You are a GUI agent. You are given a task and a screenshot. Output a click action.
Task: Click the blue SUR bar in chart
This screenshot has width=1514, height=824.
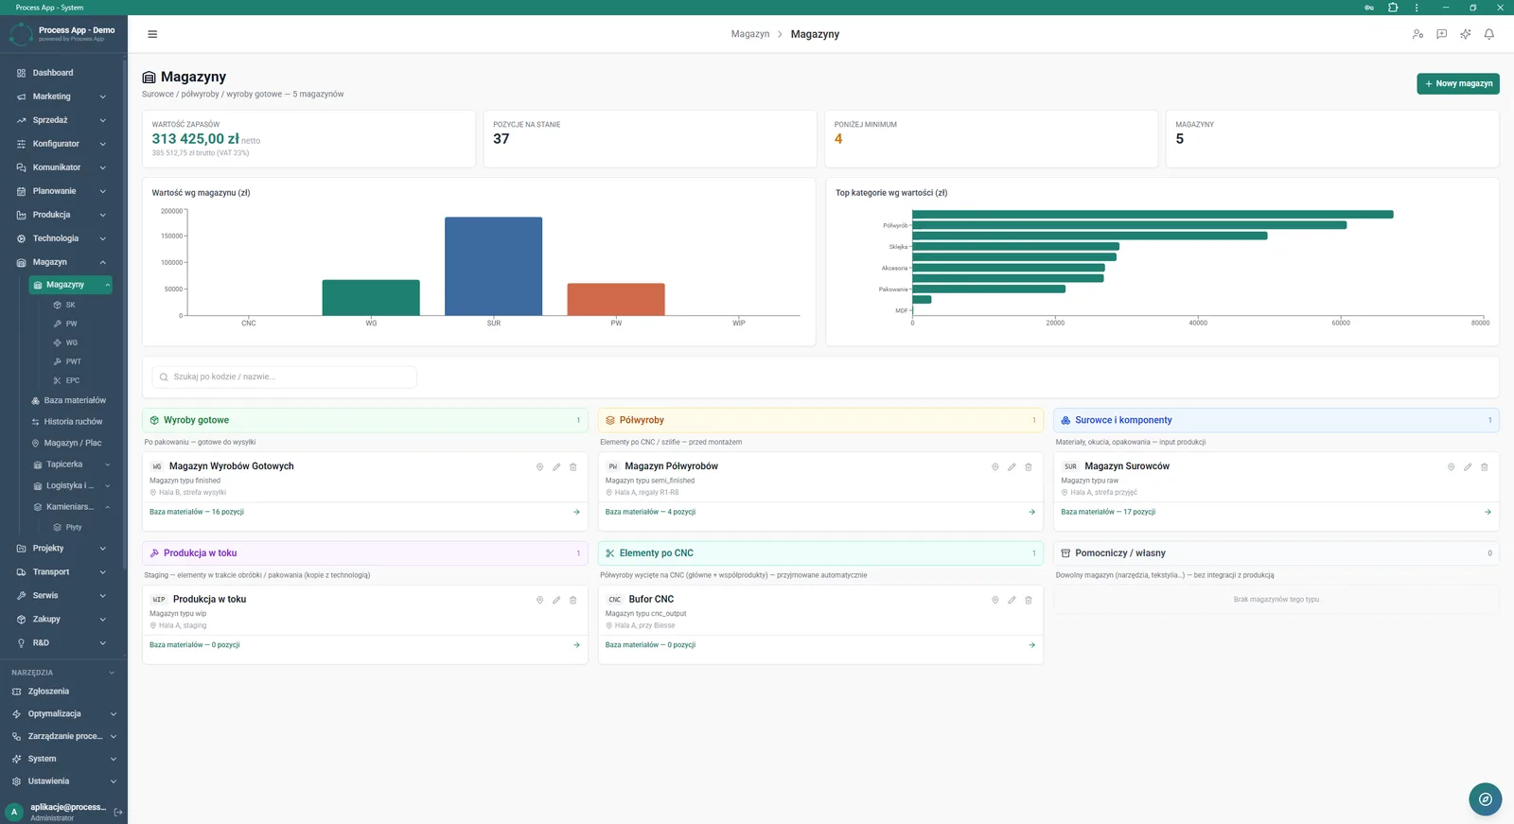click(x=493, y=266)
